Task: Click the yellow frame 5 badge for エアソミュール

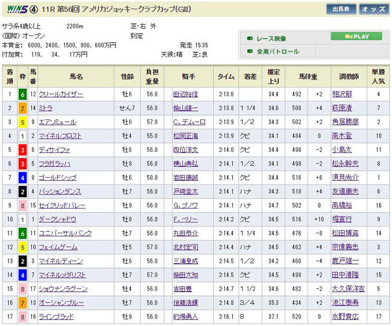Action: point(22,122)
